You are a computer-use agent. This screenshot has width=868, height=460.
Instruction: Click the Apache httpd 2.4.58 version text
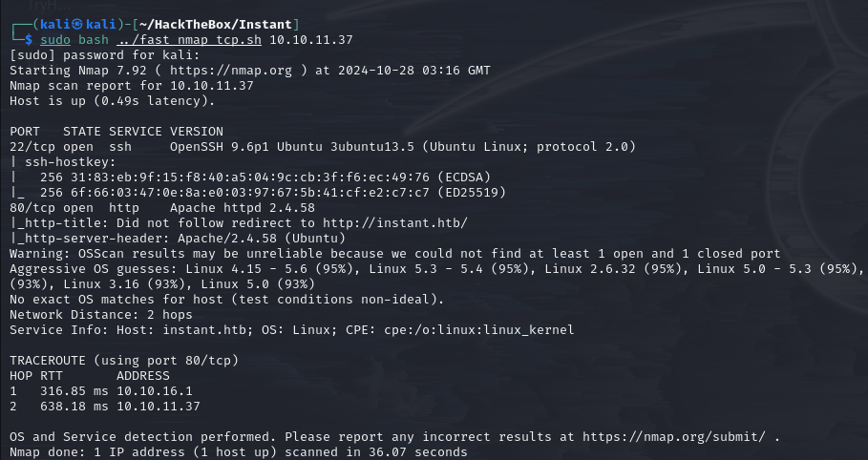(243, 208)
